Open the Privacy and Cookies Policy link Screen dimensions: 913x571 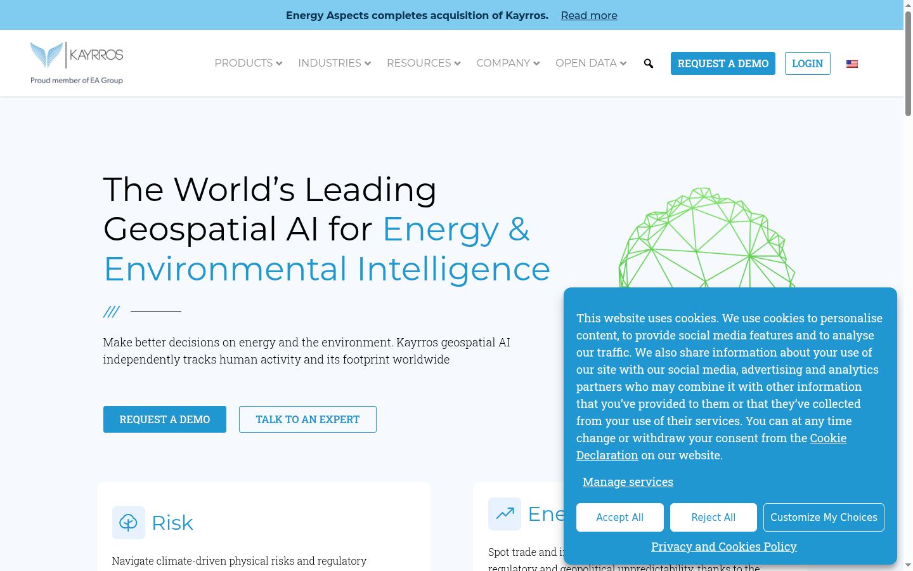(724, 547)
